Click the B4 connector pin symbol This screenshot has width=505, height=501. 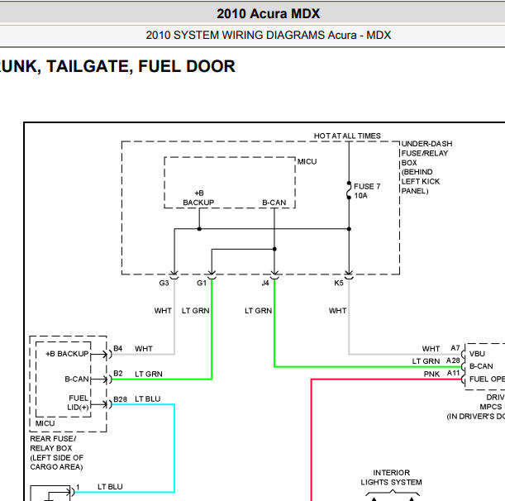pyautogui.click(x=107, y=355)
